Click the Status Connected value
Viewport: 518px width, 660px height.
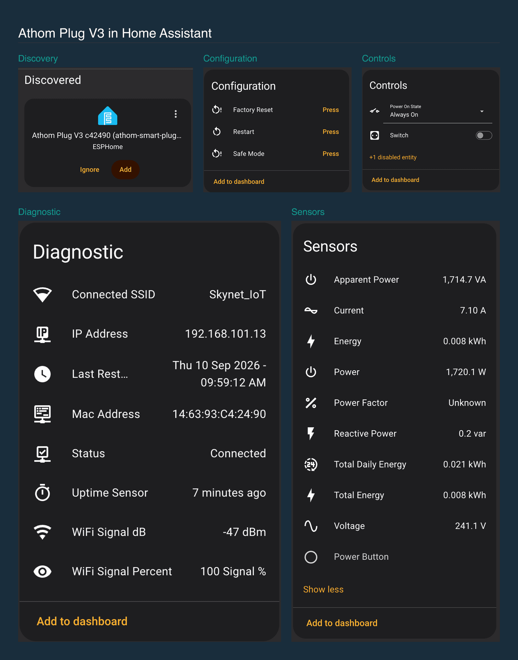[x=238, y=453]
